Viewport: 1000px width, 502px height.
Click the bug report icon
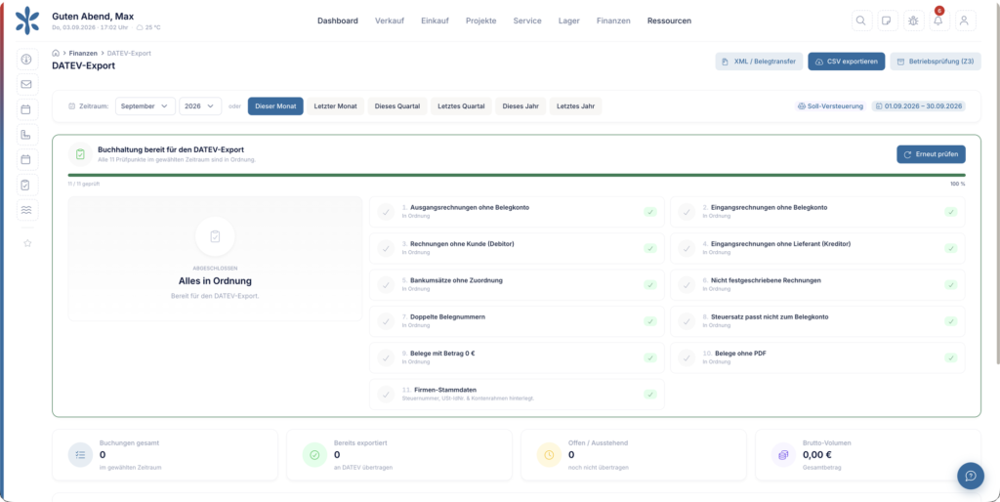[x=913, y=21]
